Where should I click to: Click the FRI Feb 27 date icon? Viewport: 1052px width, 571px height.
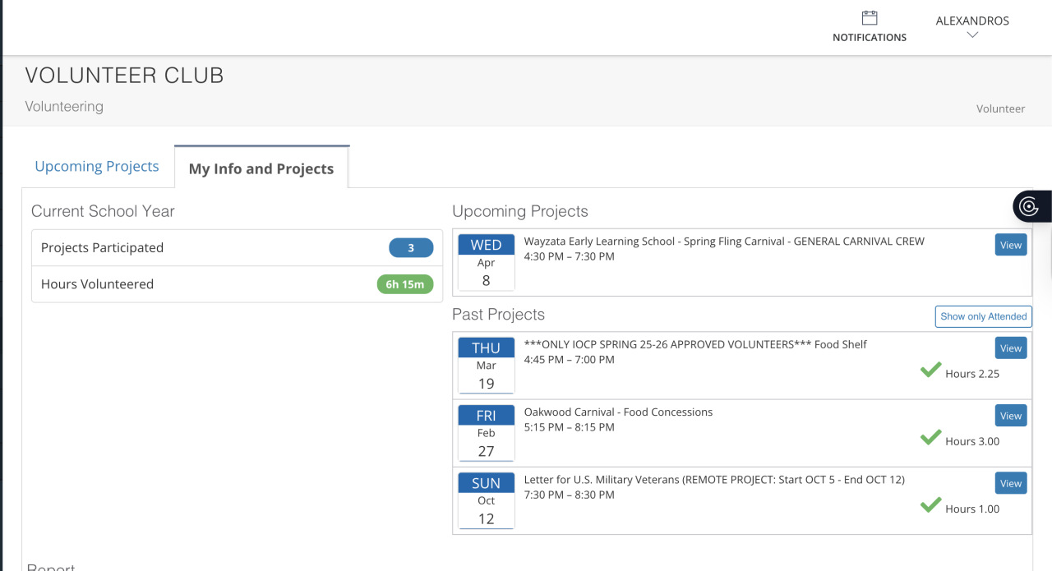point(486,433)
